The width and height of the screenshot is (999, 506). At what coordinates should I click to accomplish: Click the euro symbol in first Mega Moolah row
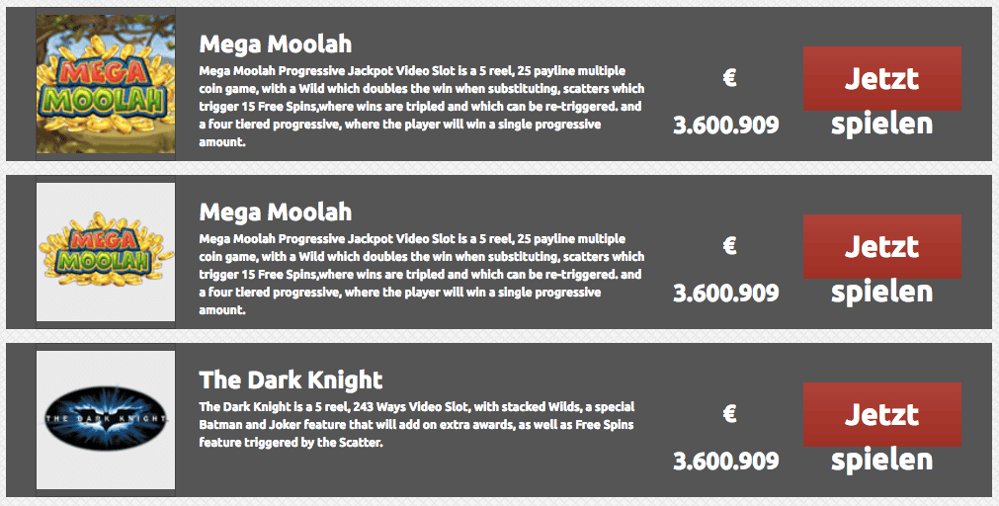(x=730, y=77)
